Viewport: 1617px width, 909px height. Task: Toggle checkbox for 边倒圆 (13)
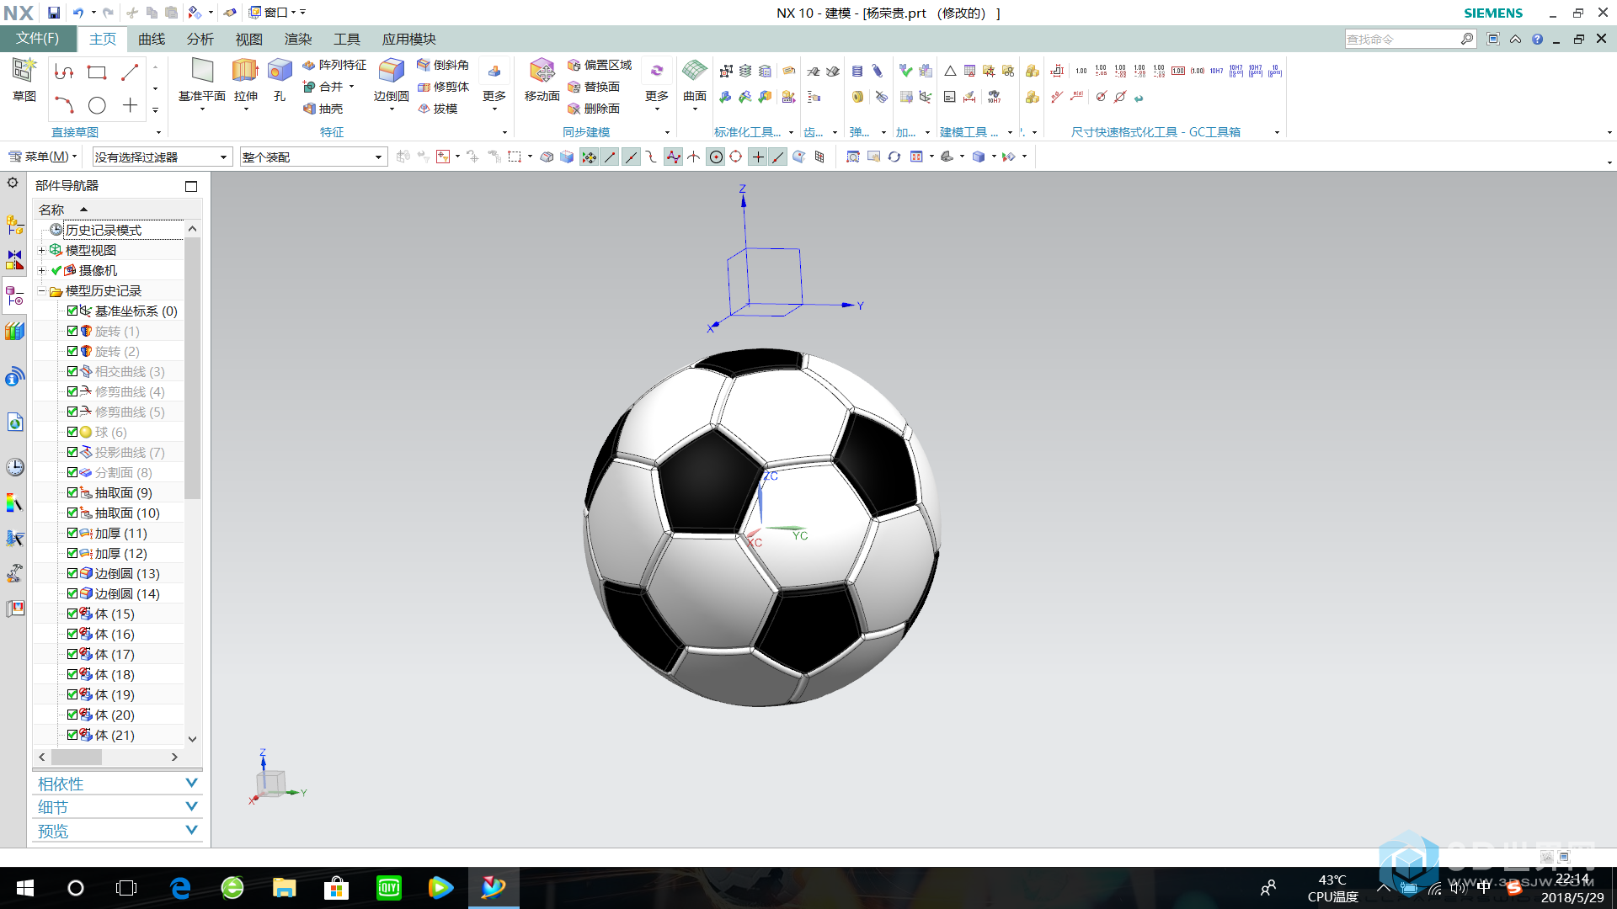click(72, 573)
